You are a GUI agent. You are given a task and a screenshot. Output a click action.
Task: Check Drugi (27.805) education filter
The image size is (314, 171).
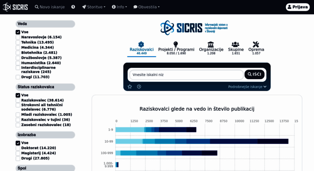pyautogui.click(x=18, y=158)
